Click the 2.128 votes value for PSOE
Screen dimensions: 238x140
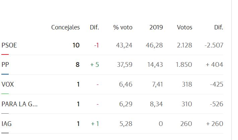pyautogui.click(x=184, y=45)
